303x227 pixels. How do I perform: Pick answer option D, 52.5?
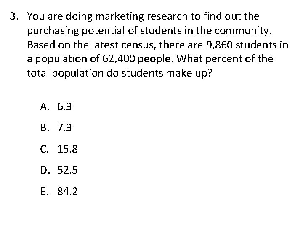(59, 170)
